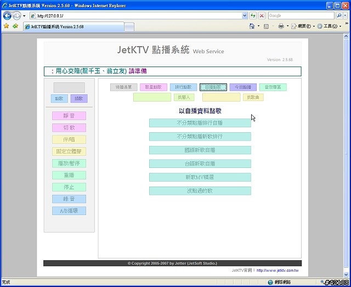The width and height of the screenshot is (351, 287).
Task: Open the 工具(O) tools menu
Action: (x=329, y=26)
